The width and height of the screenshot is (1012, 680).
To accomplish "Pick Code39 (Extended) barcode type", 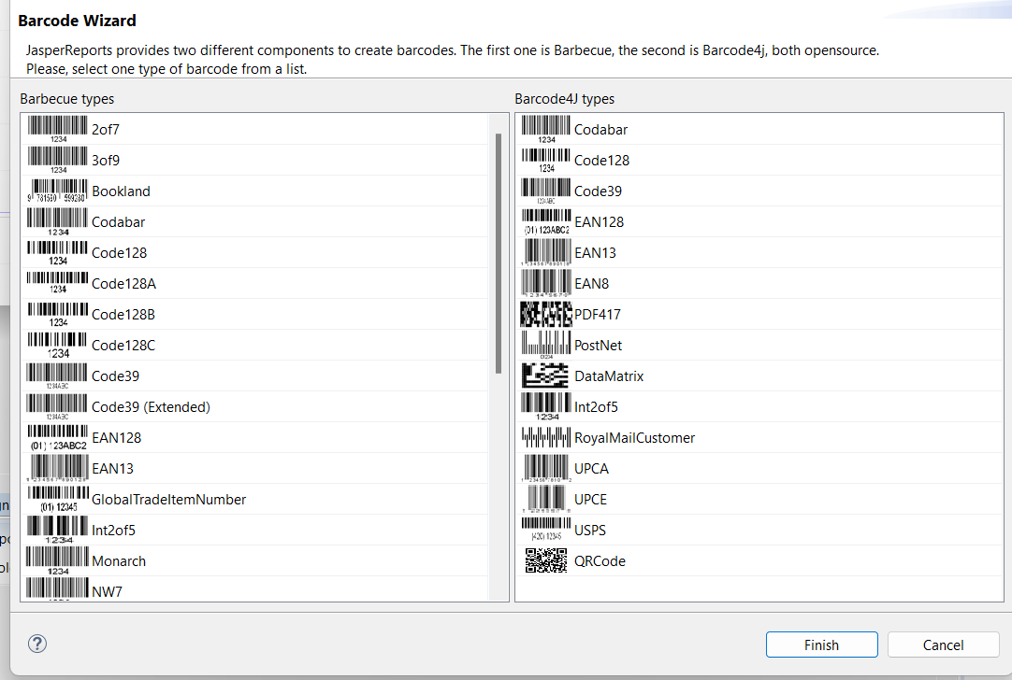I will pos(151,407).
